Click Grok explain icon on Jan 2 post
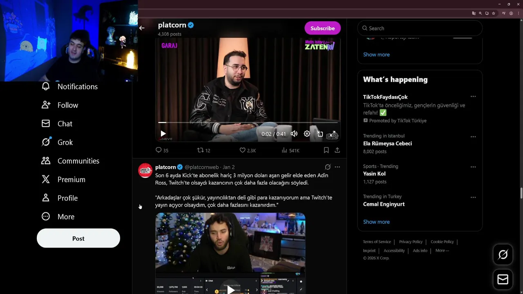The image size is (523, 294). click(x=328, y=167)
